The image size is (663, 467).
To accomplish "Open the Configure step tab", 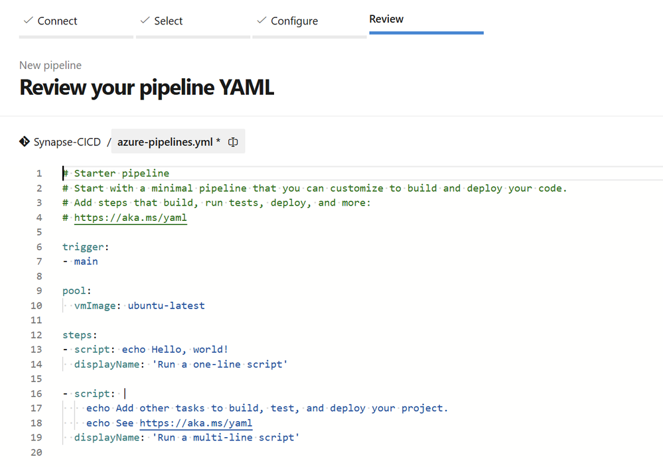I will click(x=294, y=21).
